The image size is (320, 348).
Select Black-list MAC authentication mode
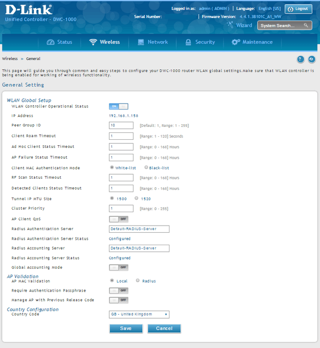pyautogui.click(x=146, y=168)
